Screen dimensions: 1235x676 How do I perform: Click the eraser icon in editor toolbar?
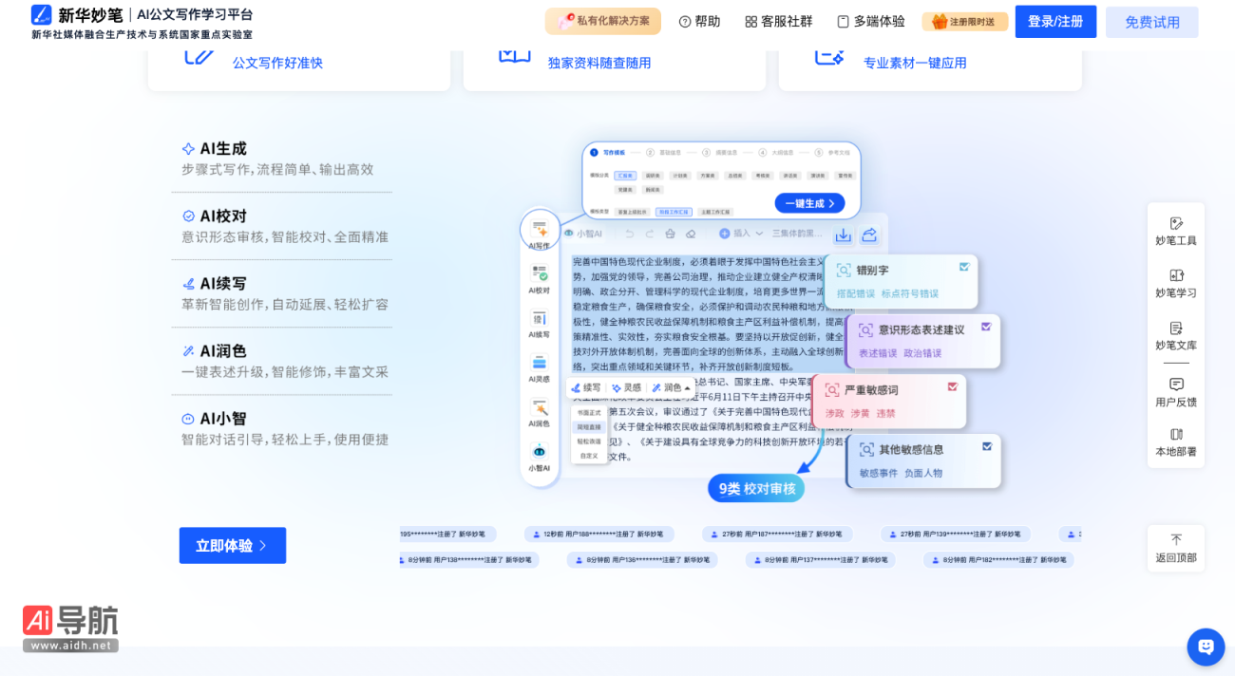pyautogui.click(x=691, y=234)
